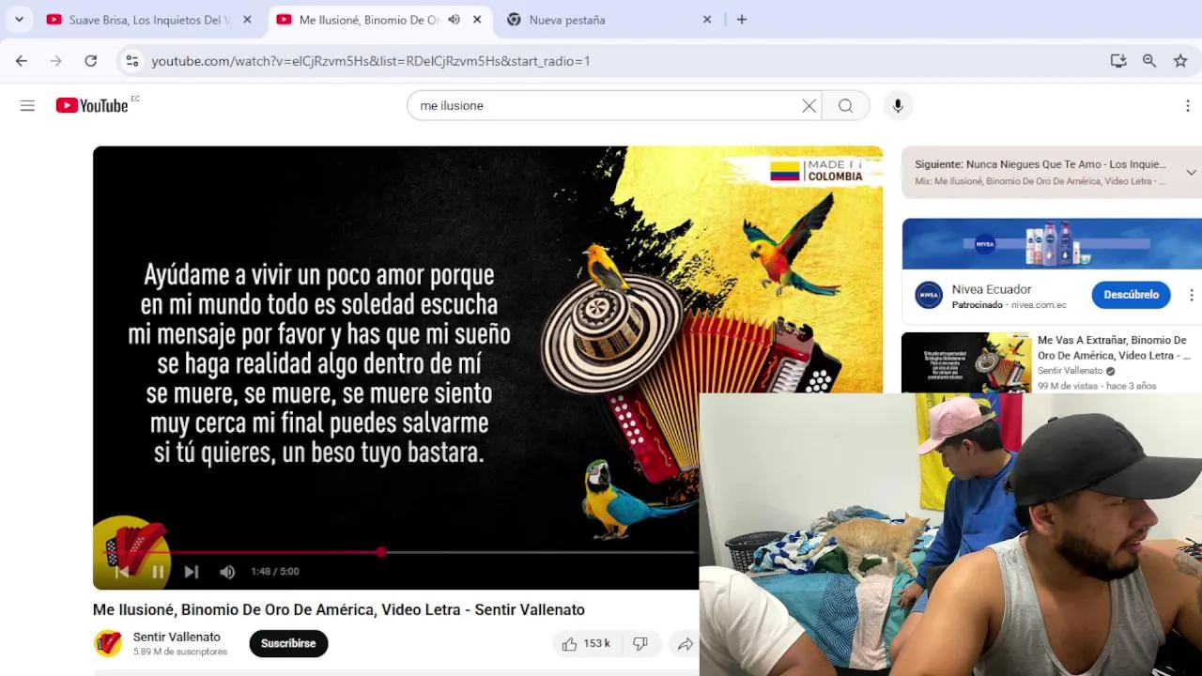Open the YouTube guide hamburger menu
Viewport: 1202px width, 676px height.
click(27, 106)
